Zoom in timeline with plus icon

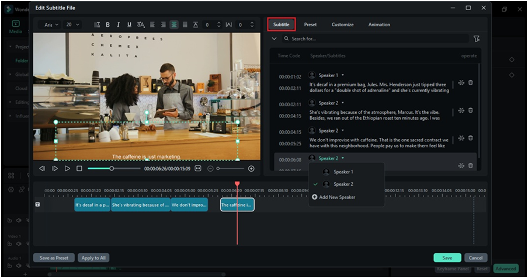[x=251, y=169]
